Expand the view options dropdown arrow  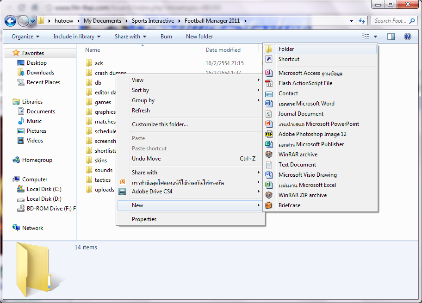(375, 37)
